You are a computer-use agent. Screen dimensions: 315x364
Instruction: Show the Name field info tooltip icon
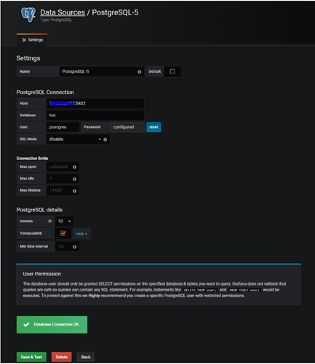140,72
